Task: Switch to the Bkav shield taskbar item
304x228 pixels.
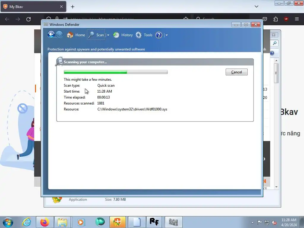Action: 118,222
